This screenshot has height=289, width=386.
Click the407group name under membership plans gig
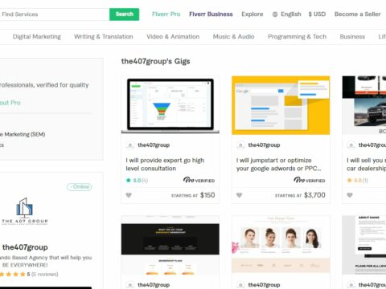point(154,285)
